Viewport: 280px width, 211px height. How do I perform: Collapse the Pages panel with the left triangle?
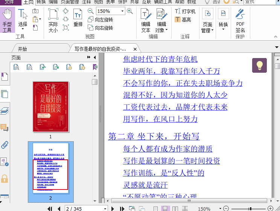pos(94,57)
